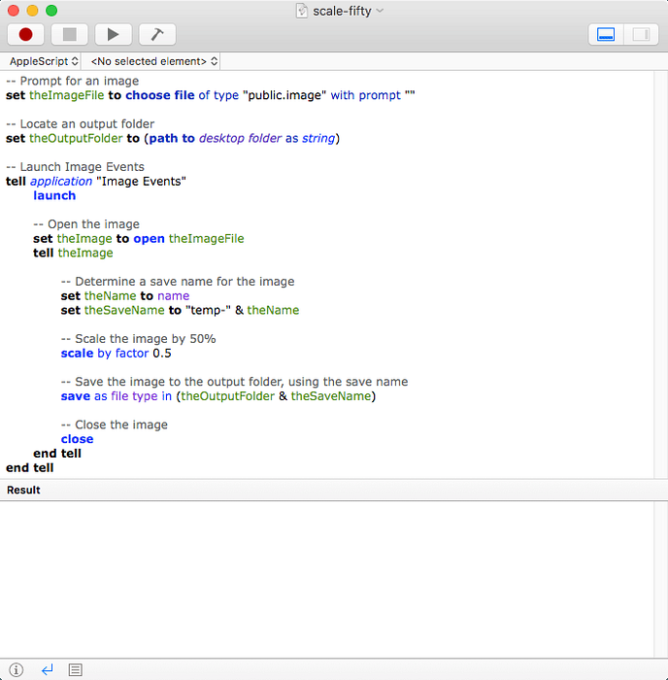Click the red Record button in toolbar
The height and width of the screenshot is (680, 668).
tap(25, 34)
